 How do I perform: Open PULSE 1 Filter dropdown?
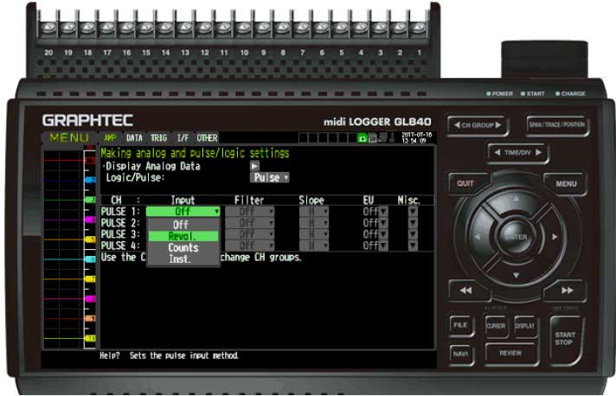point(250,212)
